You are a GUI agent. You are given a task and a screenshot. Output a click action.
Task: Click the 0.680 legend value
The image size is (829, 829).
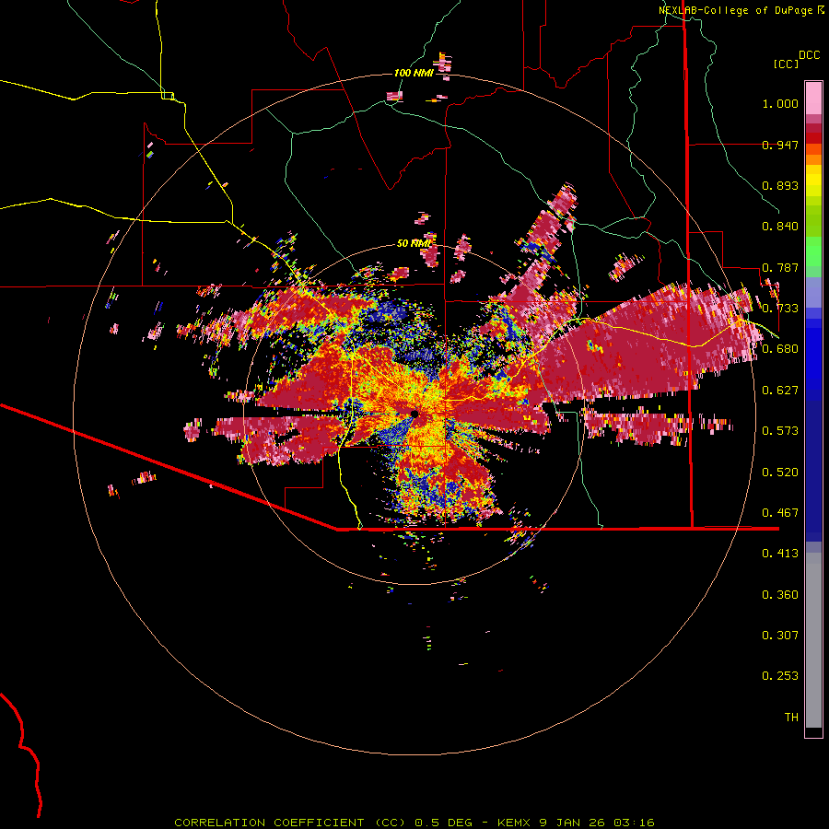(780, 349)
